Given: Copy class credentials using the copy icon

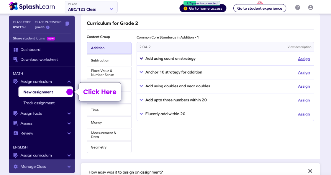Looking at the screenshot, I should click(x=67, y=24).
